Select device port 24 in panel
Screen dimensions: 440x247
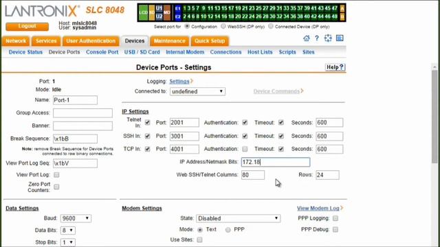coord(252,16)
